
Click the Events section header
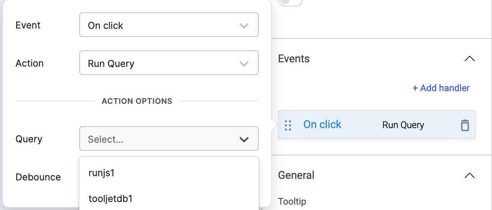[x=294, y=59]
